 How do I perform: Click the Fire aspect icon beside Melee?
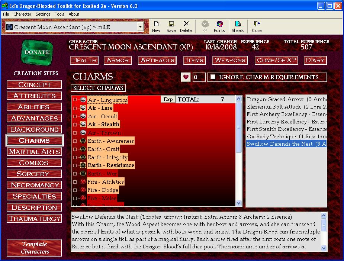[x=83, y=198]
